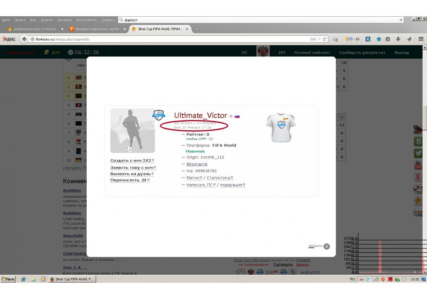Close the Silver Cup FIFA World tab

pyautogui.click(x=187, y=29)
